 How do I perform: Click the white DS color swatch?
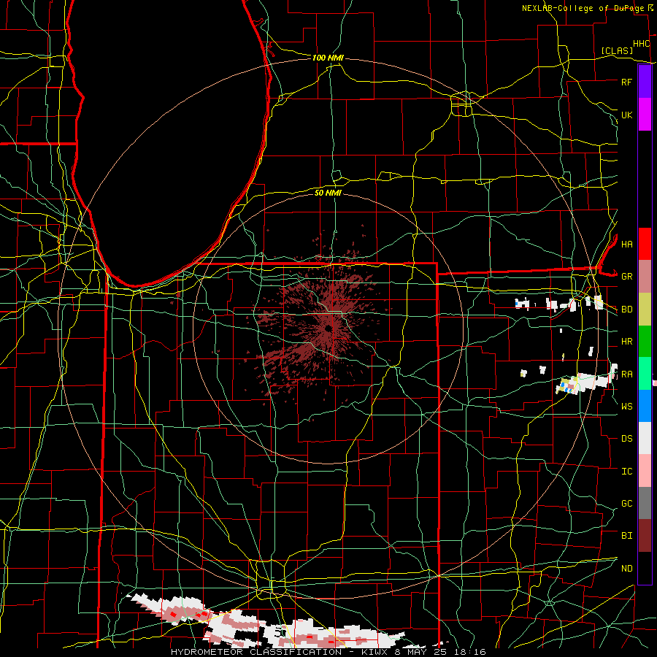coord(645,438)
